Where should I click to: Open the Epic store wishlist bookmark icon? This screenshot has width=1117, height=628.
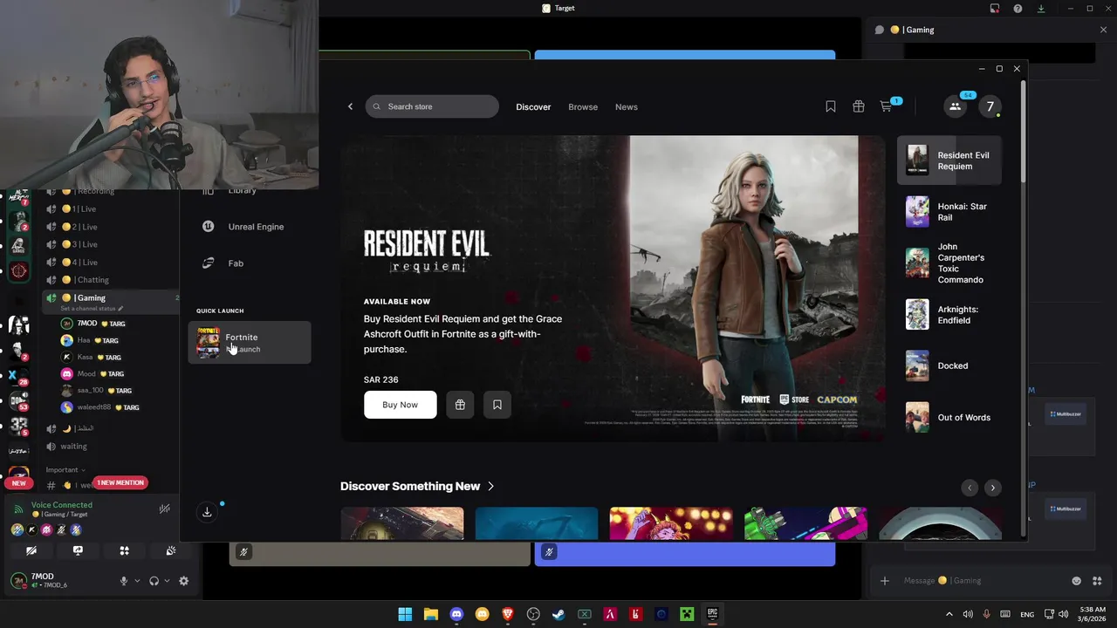pos(831,106)
